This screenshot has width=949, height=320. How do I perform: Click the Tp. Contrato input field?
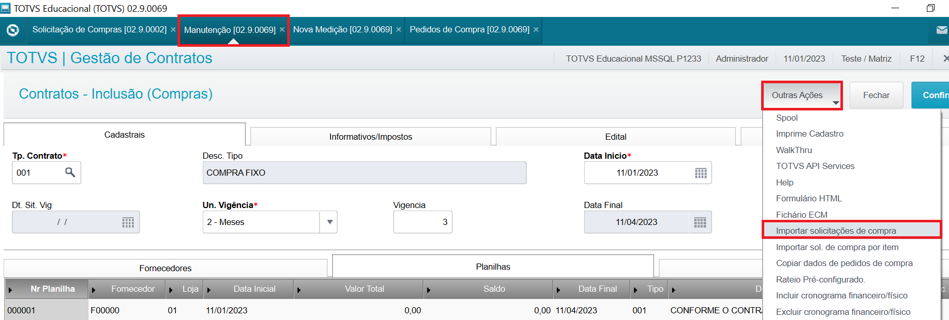46,173
